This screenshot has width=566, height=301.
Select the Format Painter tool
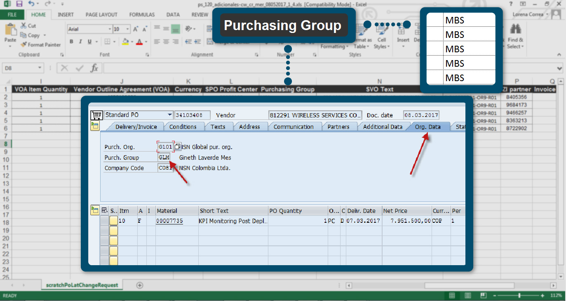point(40,44)
